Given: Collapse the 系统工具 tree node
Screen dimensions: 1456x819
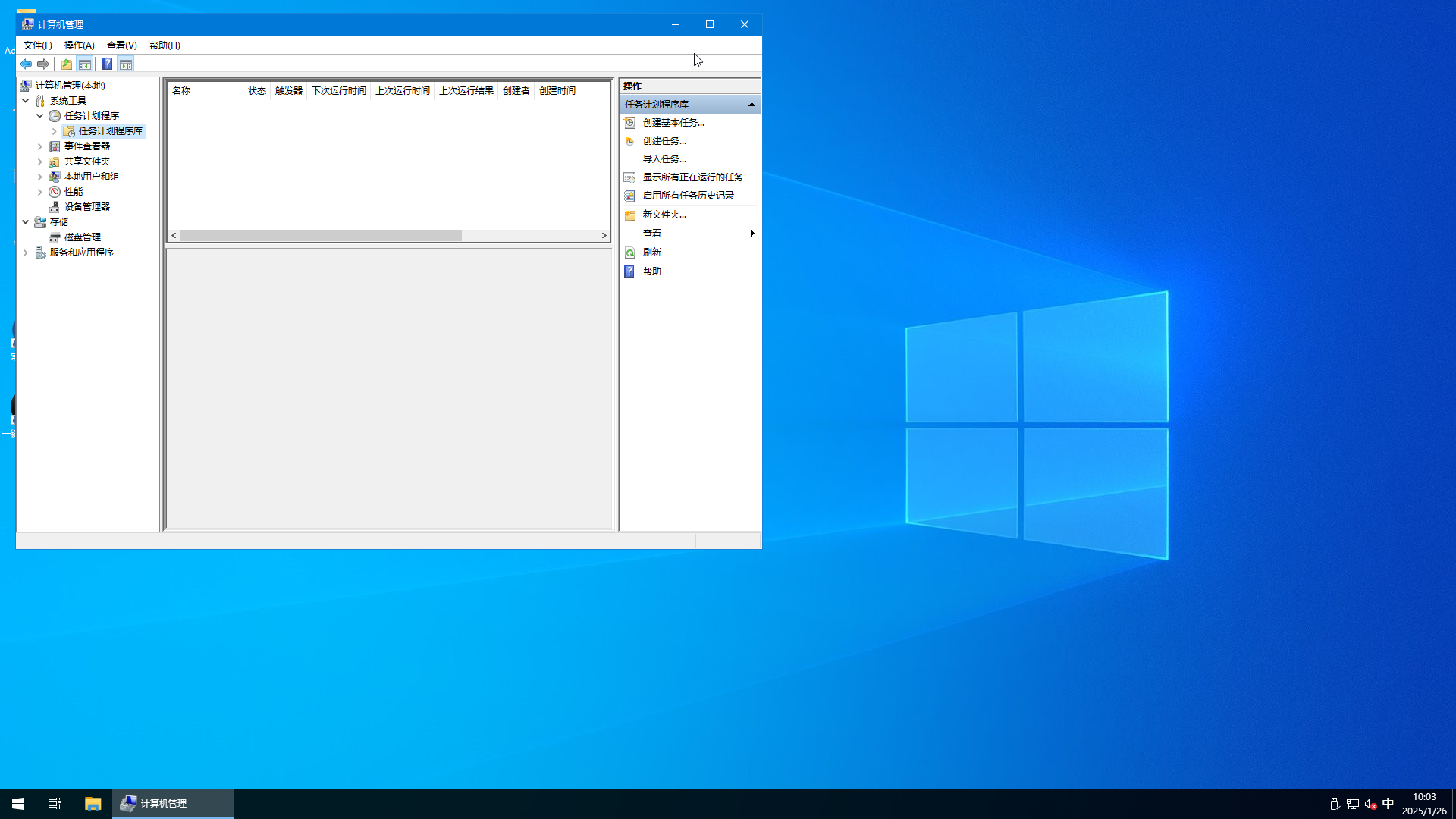Looking at the screenshot, I should pyautogui.click(x=26, y=101).
